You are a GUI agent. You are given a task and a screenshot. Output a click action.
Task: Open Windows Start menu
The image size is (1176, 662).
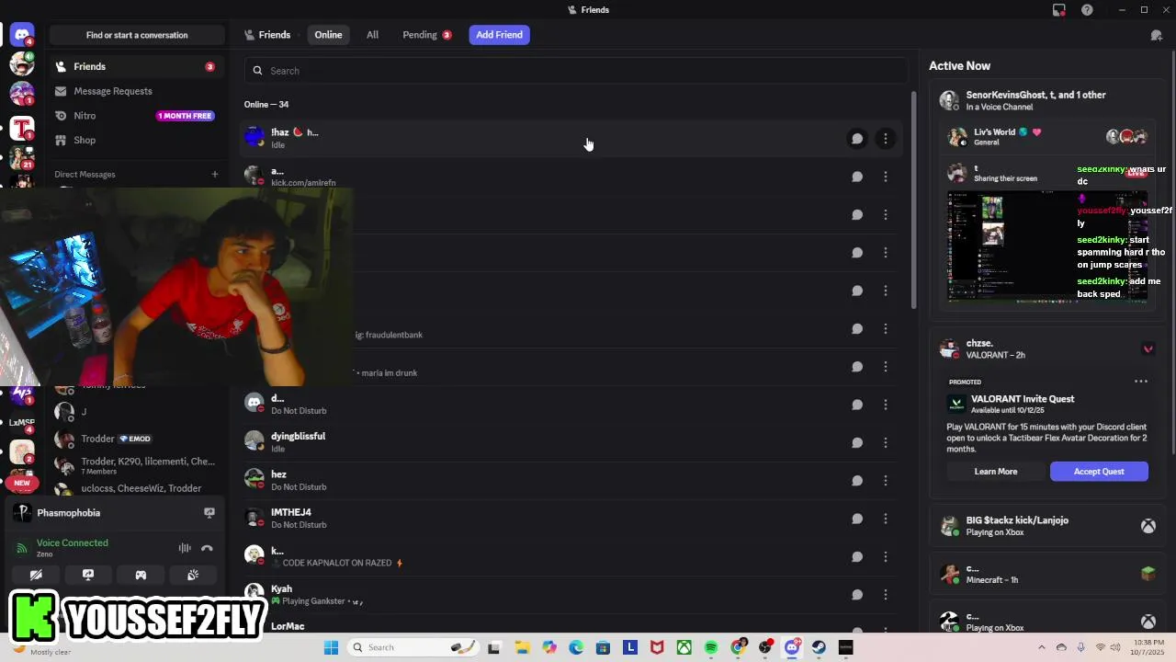pyautogui.click(x=331, y=647)
